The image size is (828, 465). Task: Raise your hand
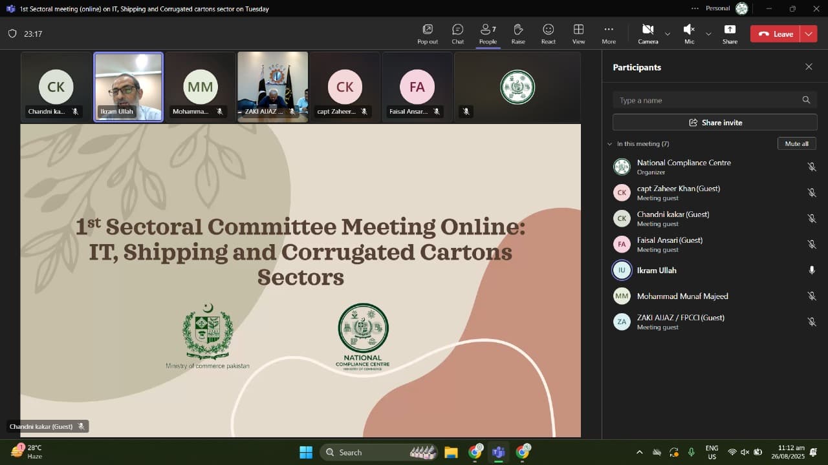point(517,34)
